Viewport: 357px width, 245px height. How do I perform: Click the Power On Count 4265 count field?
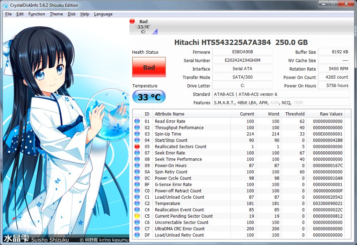[334, 77]
